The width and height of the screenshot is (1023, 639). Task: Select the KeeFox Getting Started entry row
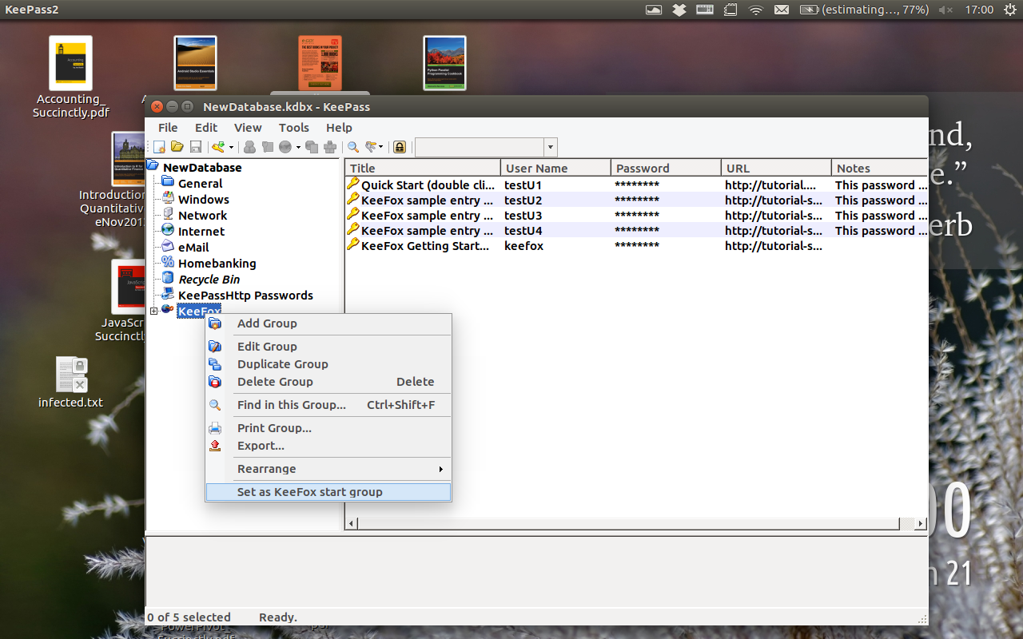pyautogui.click(x=636, y=246)
